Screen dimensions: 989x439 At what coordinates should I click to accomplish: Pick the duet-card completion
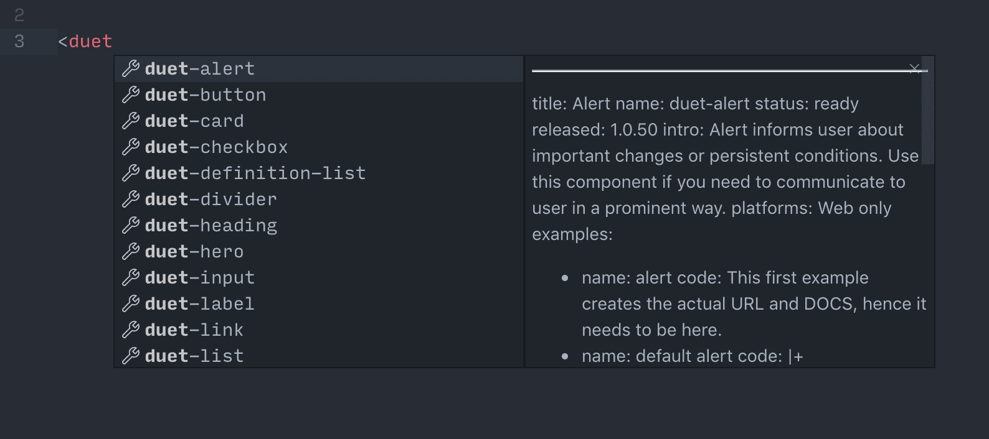(319, 121)
